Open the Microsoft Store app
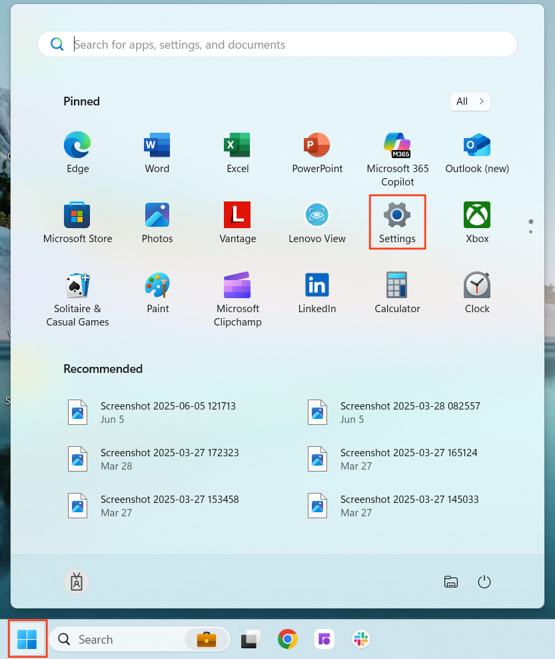 coord(78,222)
